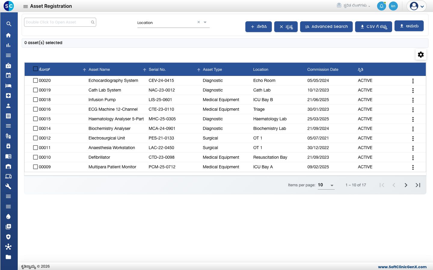The height and width of the screenshot is (270, 433).
Task: Clear the Location filter with X
Action: point(198,22)
